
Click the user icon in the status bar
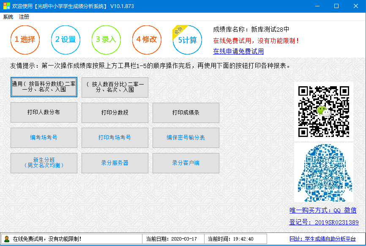point(7,239)
